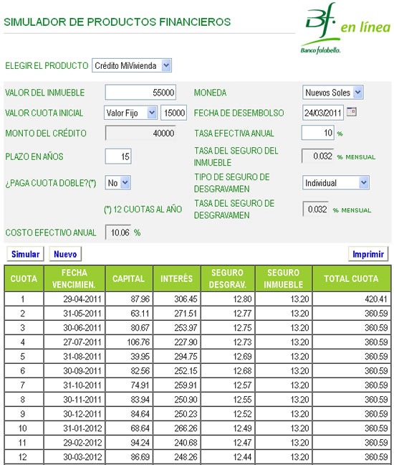The width and height of the screenshot is (394, 465).
Task: Click the capital value 63.11
Action: tap(129, 313)
